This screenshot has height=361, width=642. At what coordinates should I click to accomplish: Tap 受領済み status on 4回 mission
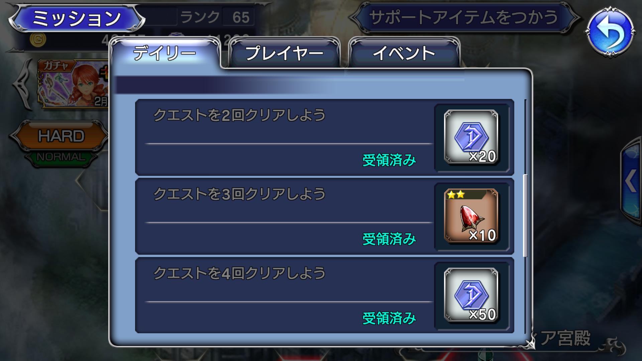389,318
